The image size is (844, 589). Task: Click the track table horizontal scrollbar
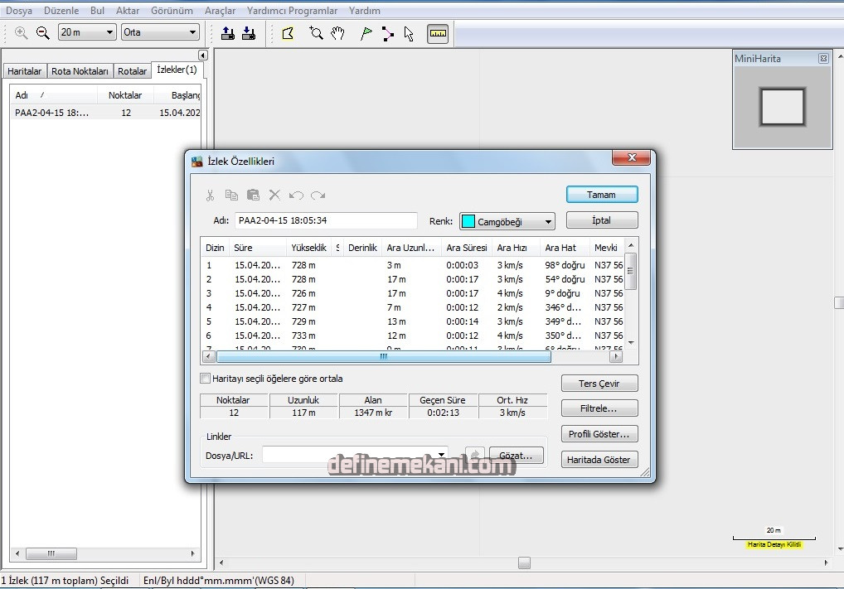(x=383, y=357)
